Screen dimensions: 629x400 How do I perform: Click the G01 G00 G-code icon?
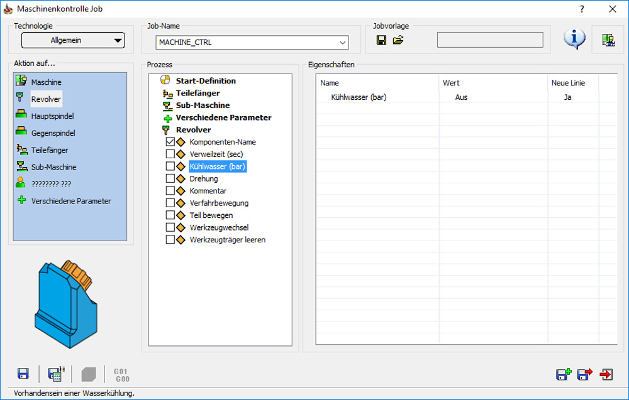point(121,375)
